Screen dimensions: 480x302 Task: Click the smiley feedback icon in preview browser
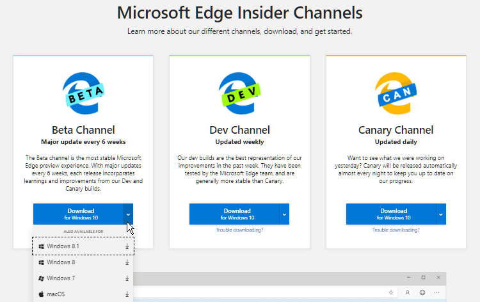tap(422, 292)
